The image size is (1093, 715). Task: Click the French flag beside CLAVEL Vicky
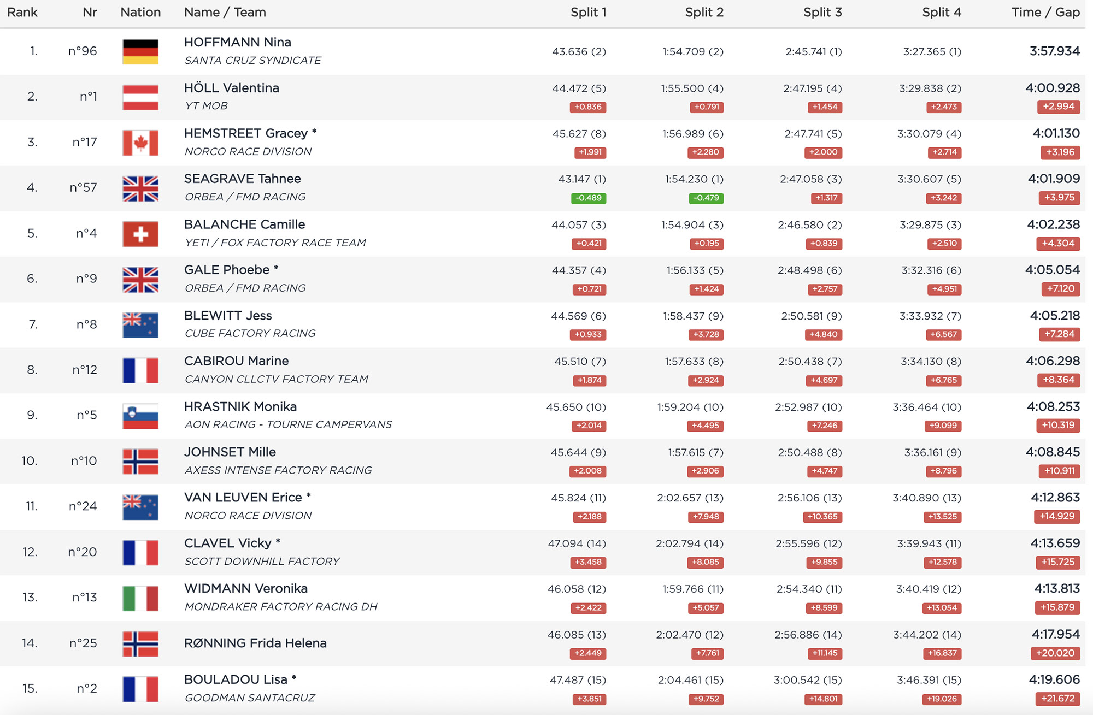click(140, 552)
